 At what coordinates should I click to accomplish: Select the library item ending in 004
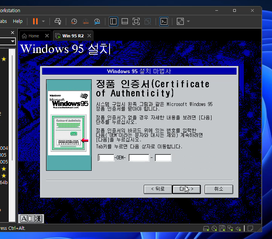4,148
